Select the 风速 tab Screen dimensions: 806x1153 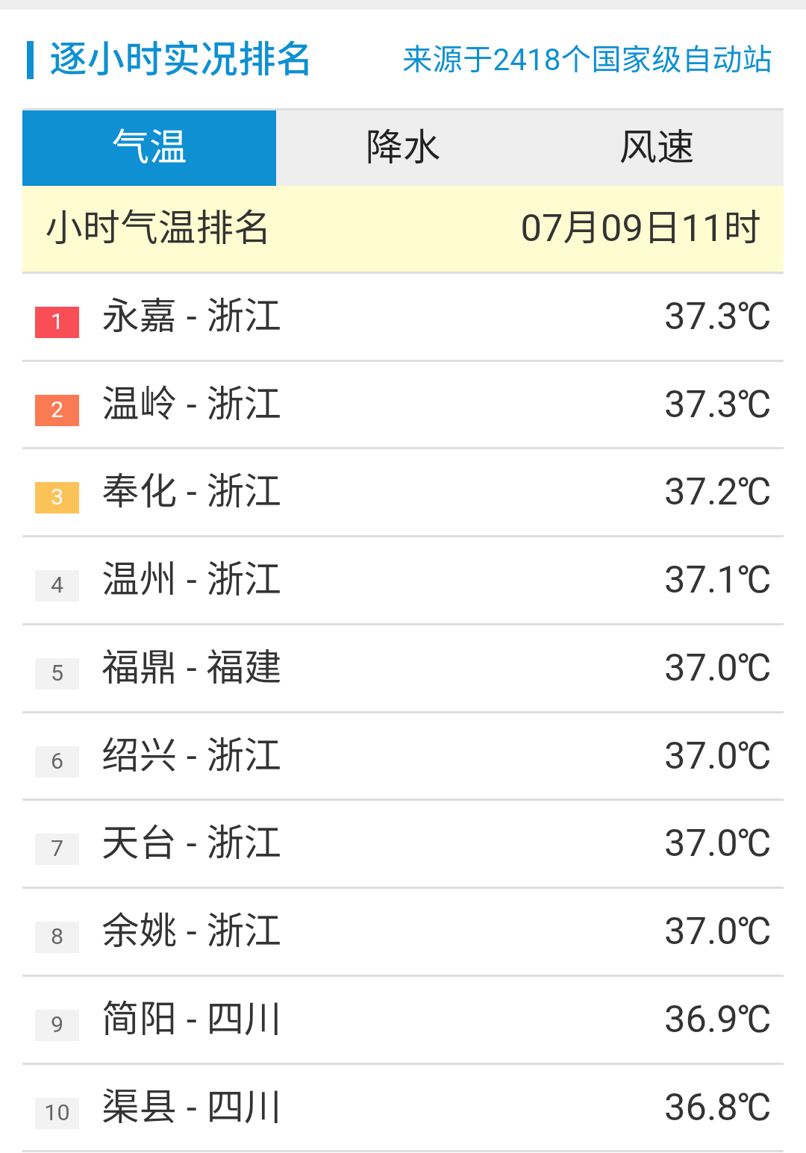coord(657,147)
